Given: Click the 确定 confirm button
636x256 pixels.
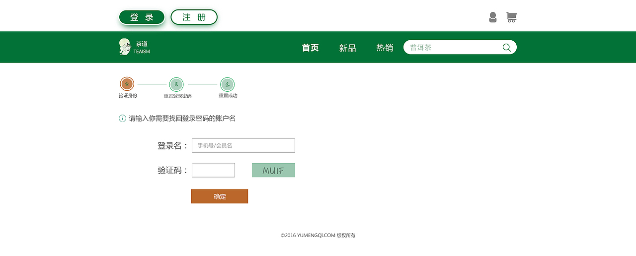Looking at the screenshot, I should (220, 196).
